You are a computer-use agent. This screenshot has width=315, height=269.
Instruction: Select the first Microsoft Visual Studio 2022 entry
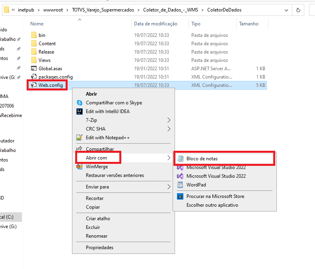tap(216, 167)
